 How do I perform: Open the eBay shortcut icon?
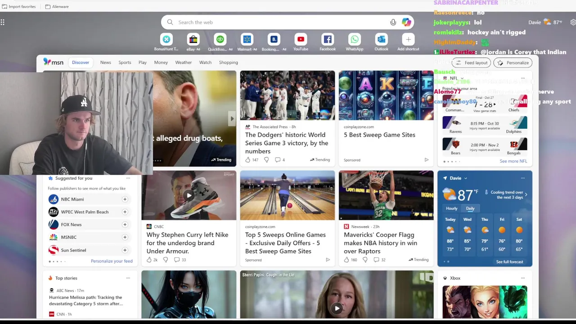(x=193, y=40)
